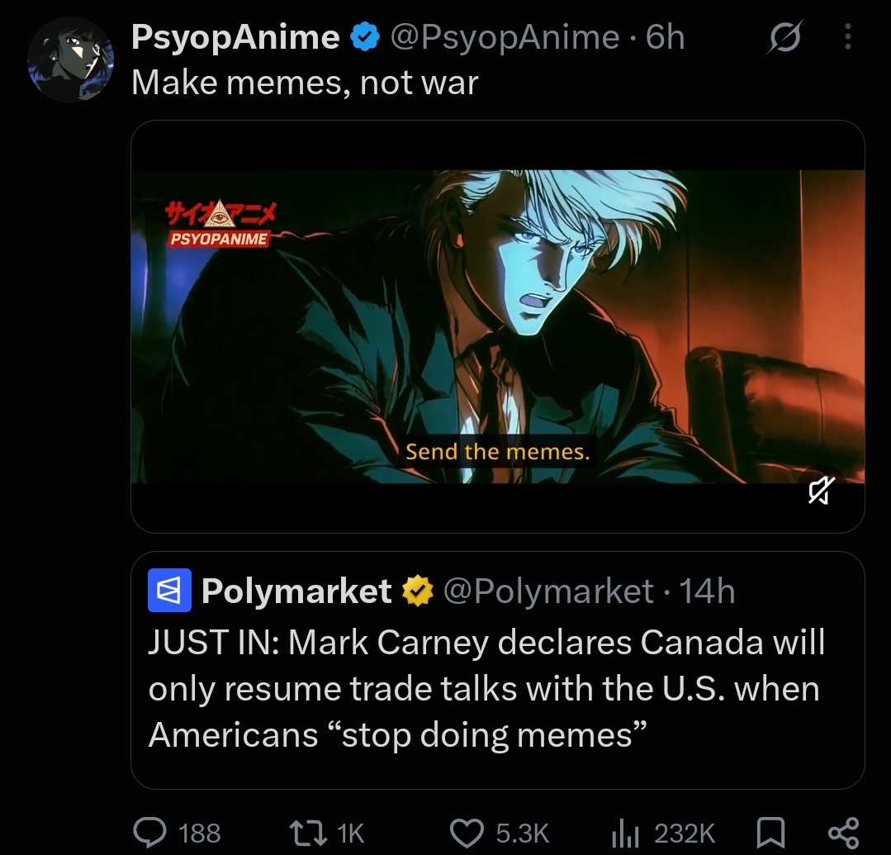Click the "Make memes, not war" post text

(305, 83)
